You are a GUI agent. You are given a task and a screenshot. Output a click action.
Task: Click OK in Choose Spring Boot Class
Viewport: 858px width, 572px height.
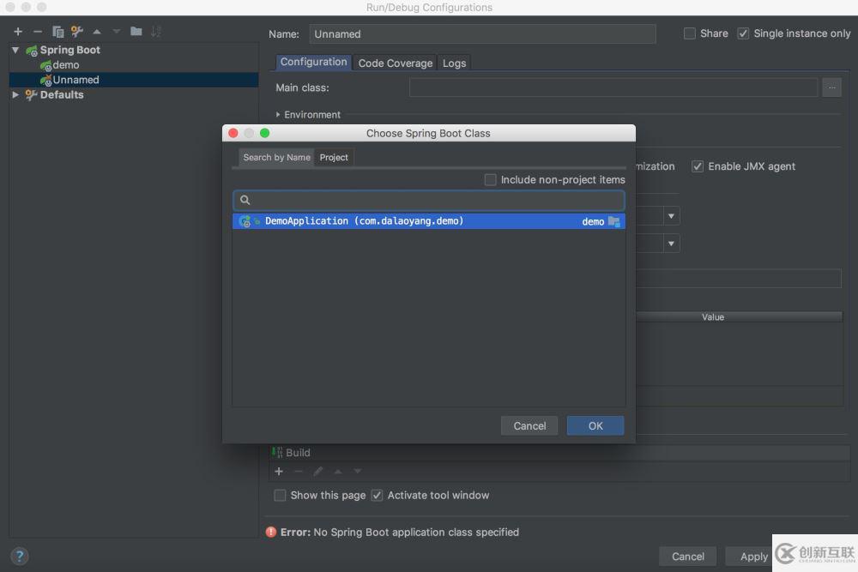point(595,426)
